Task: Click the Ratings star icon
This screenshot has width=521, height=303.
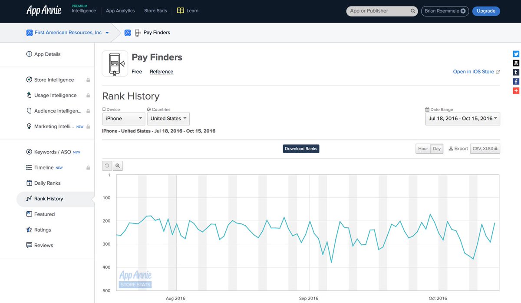Action: 29,230
